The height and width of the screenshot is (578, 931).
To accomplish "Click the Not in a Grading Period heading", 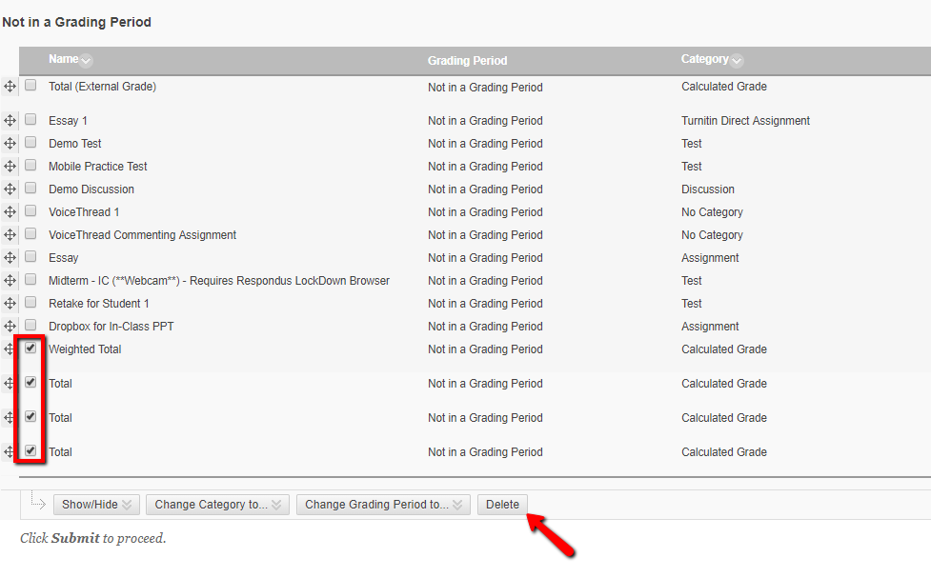I will [x=76, y=22].
